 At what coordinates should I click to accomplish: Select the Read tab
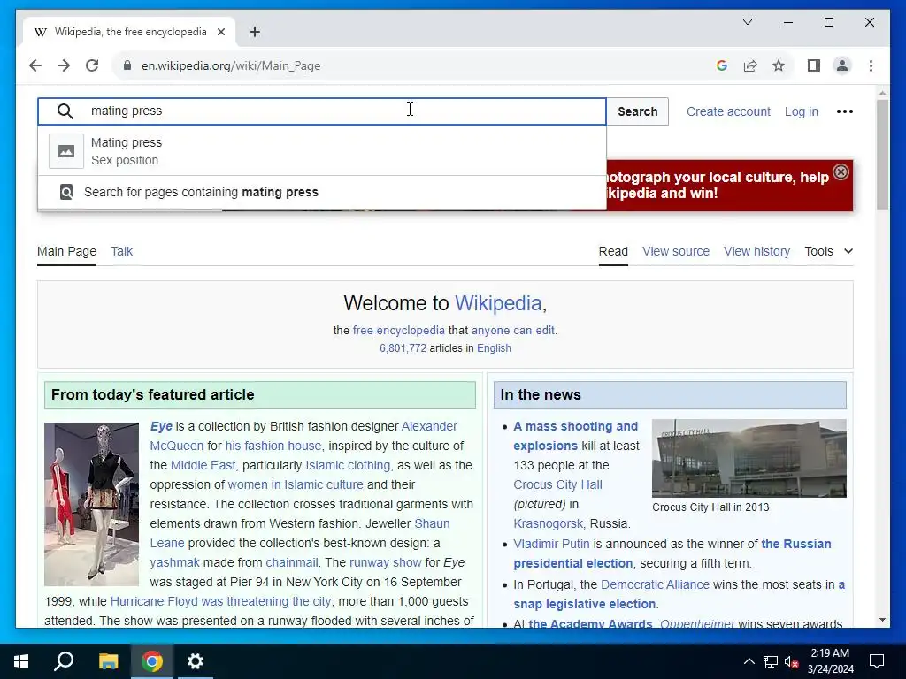coord(613,251)
